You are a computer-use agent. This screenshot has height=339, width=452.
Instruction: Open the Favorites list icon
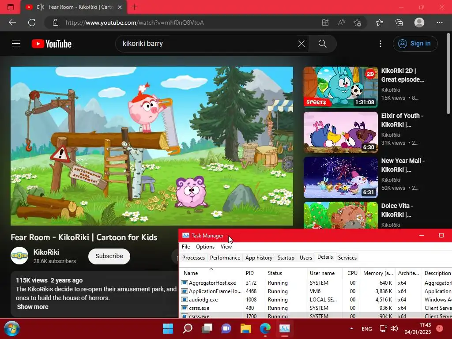tap(380, 23)
